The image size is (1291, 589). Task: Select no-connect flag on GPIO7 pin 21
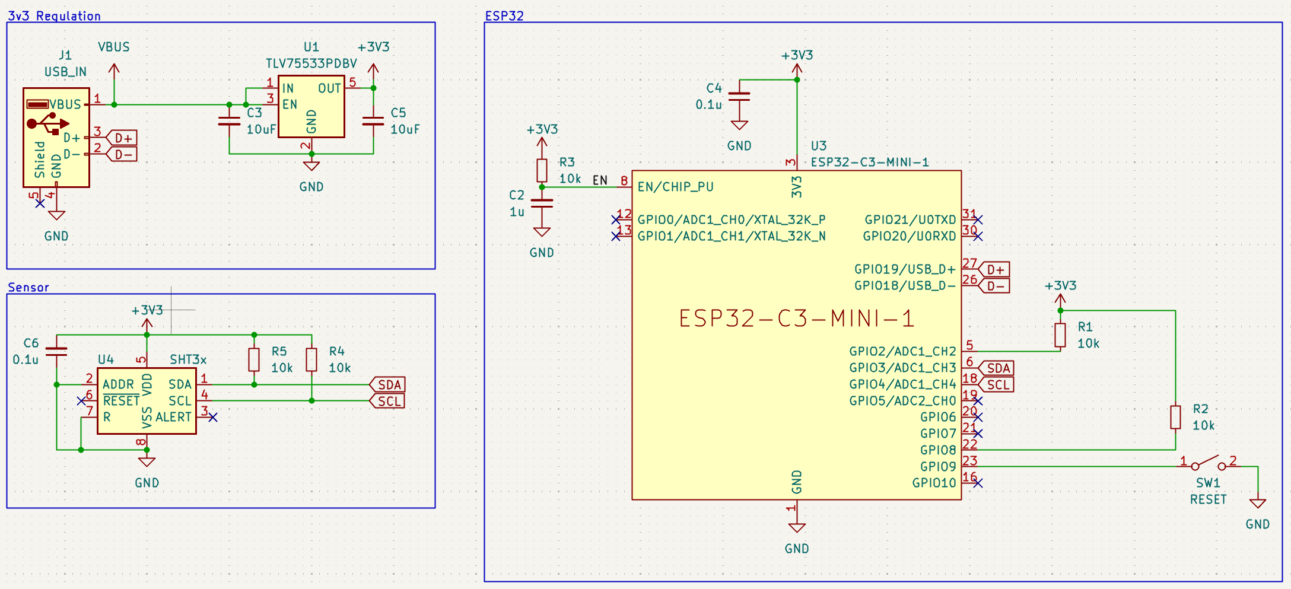click(x=978, y=434)
